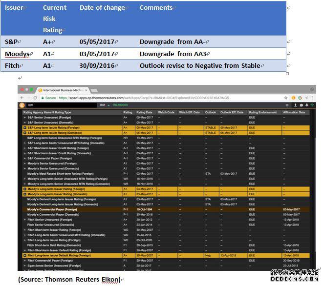Reload the Thomson Reuters page
Image resolution: width=324 pixels, height=286 pixels.
coord(35,98)
